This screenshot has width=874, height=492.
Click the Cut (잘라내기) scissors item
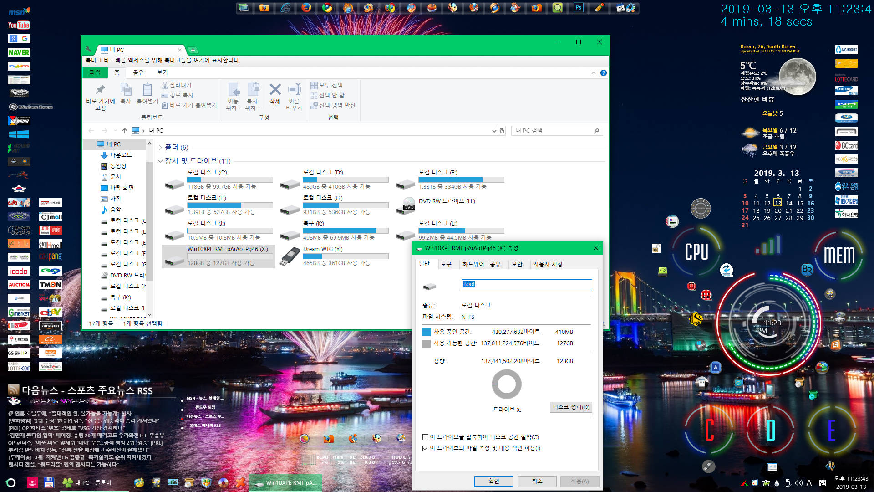click(177, 85)
